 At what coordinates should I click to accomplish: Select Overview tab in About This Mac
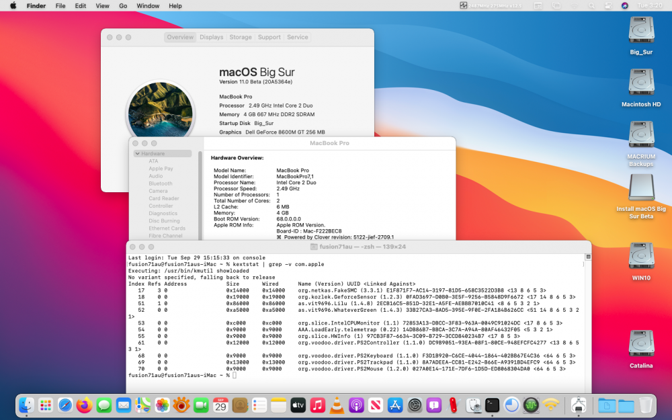tap(180, 37)
